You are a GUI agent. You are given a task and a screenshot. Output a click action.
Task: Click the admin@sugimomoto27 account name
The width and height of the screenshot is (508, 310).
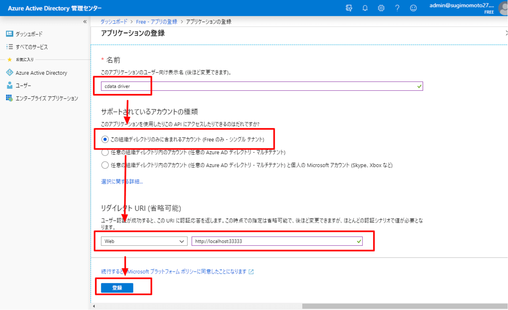461,5
